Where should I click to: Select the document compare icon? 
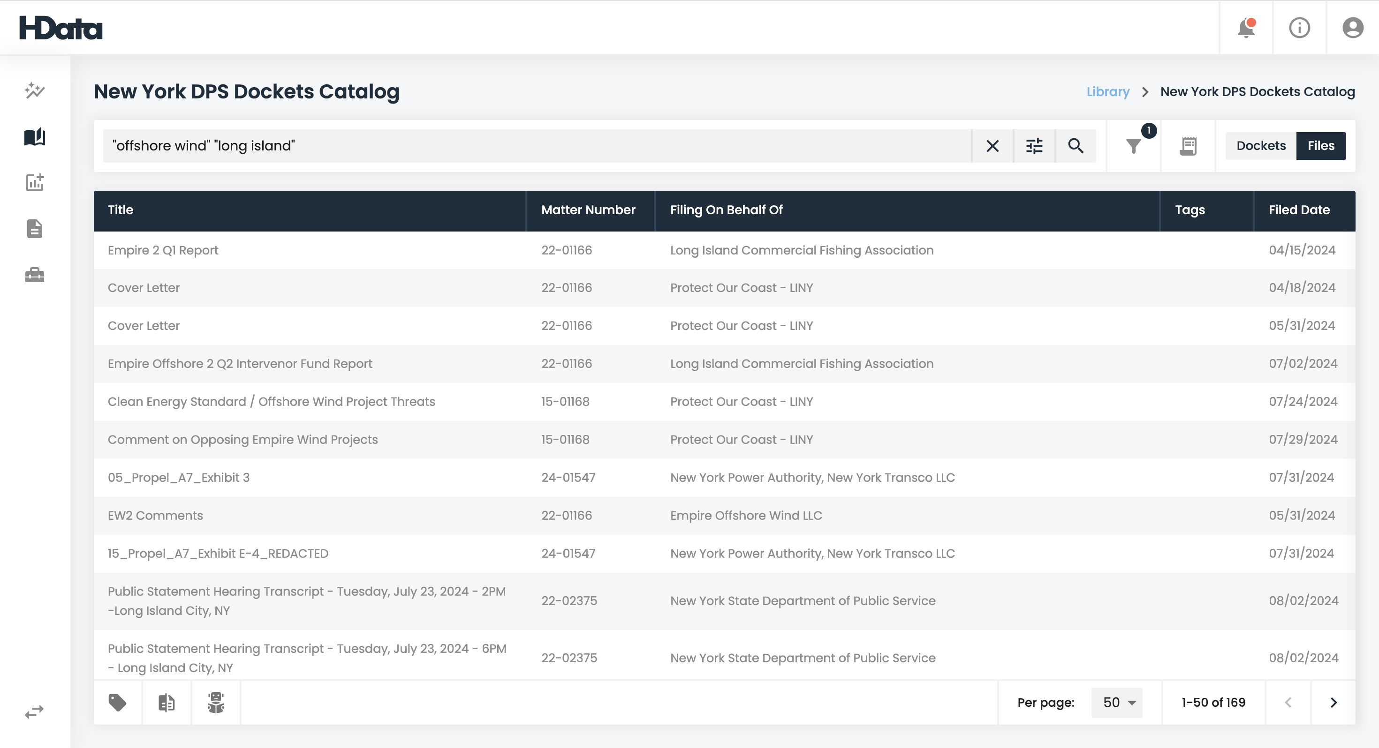pyautogui.click(x=166, y=702)
